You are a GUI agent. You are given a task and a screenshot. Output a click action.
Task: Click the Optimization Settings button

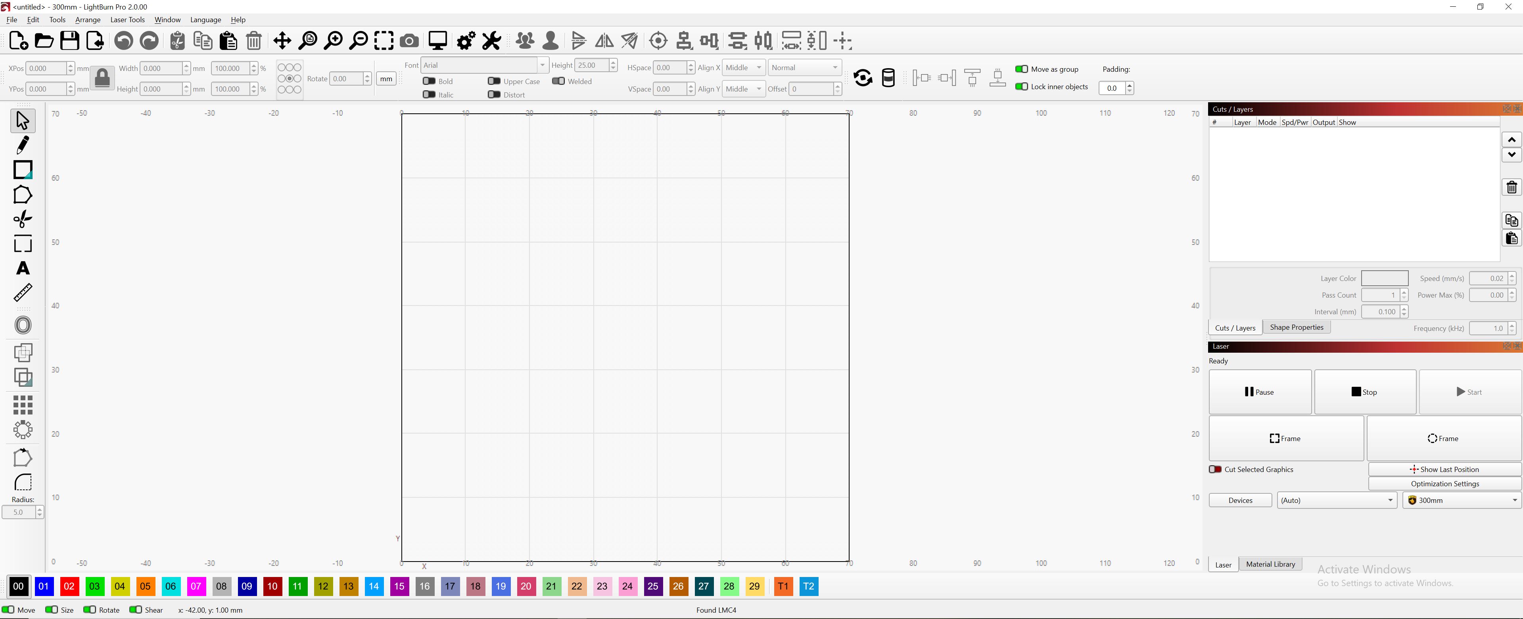pos(1444,484)
